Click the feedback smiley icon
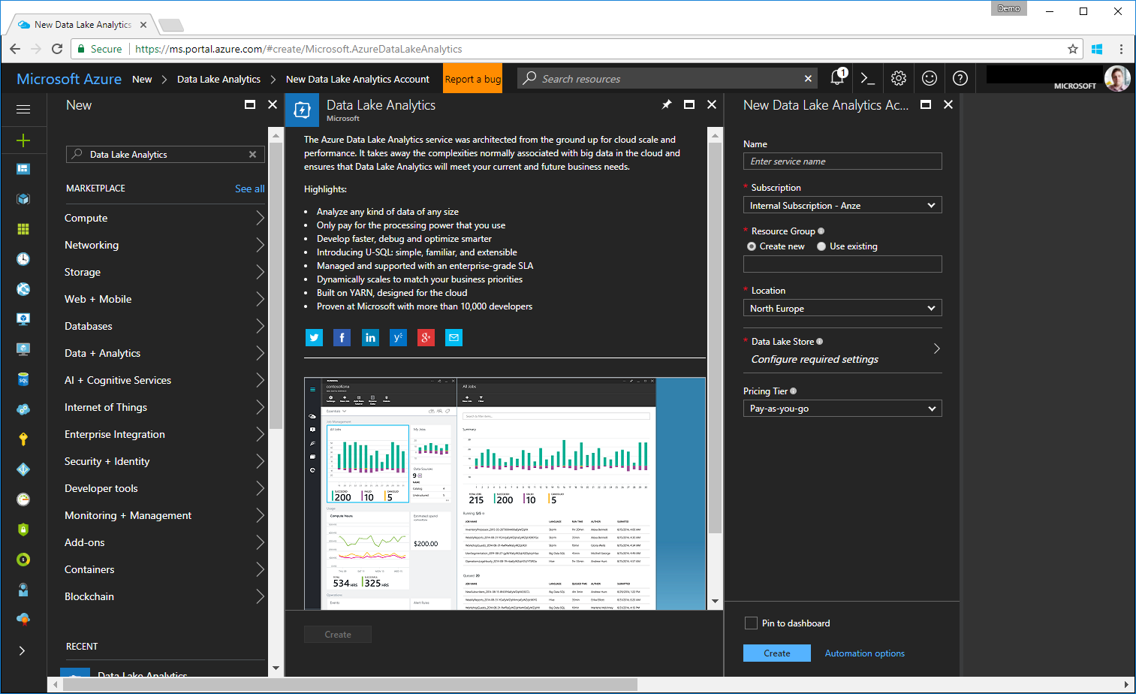 pyautogui.click(x=930, y=78)
